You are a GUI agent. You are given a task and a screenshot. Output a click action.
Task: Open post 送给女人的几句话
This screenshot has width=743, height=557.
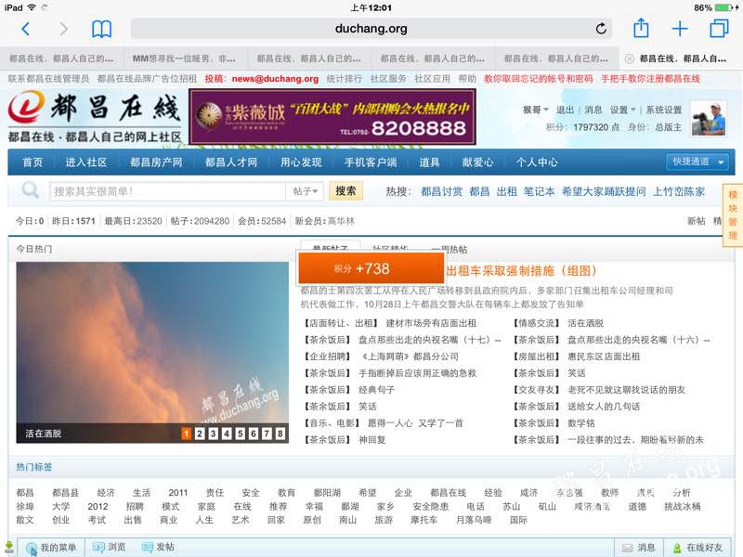point(604,407)
